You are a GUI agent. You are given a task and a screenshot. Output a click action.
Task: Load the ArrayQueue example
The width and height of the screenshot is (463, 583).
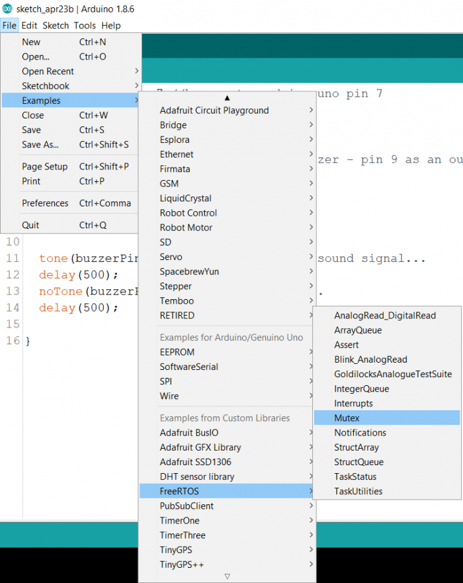pos(387,330)
